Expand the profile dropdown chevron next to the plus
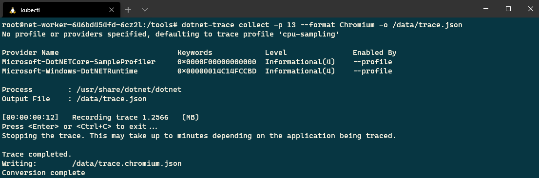Image resolution: width=539 pixels, height=178 pixels. 145,10
